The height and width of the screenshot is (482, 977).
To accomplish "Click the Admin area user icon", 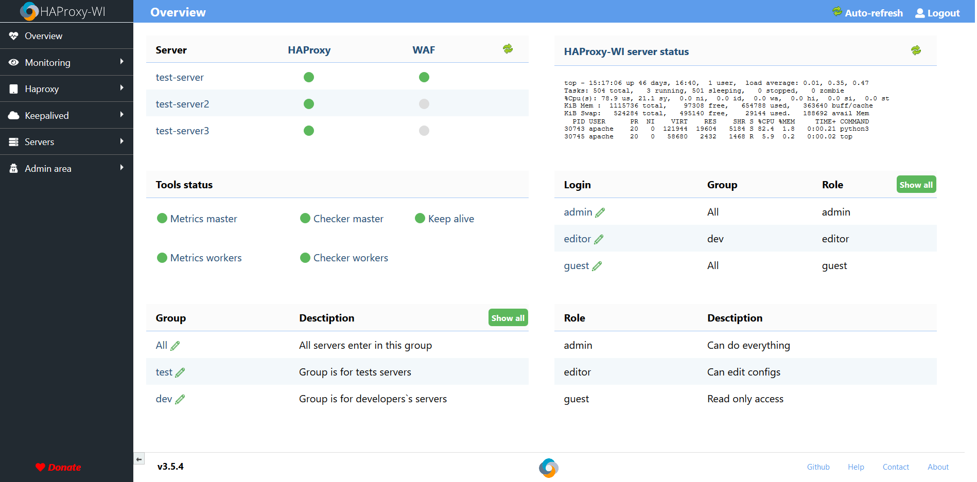I will (x=14, y=168).
